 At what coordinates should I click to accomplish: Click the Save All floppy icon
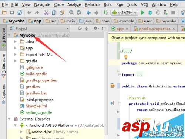click(12, 13)
